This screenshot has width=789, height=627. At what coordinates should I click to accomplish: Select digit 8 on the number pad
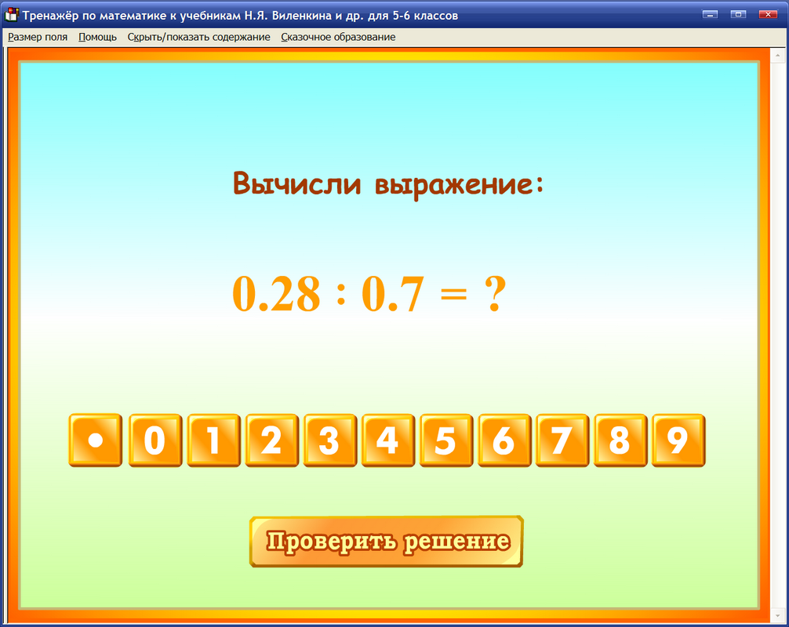pyautogui.click(x=620, y=440)
